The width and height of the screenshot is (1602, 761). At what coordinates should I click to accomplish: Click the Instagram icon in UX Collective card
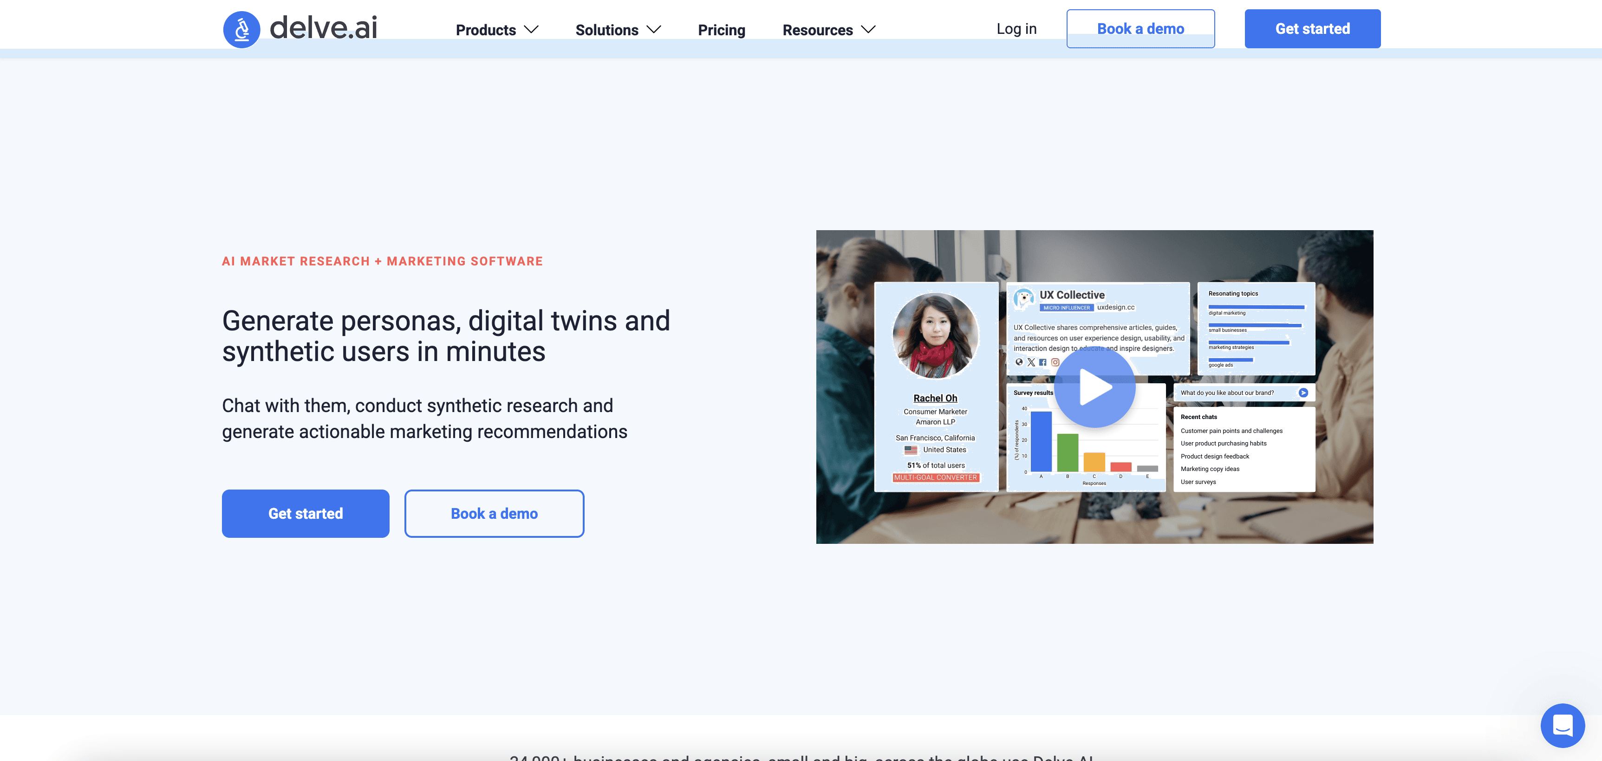tap(1055, 362)
